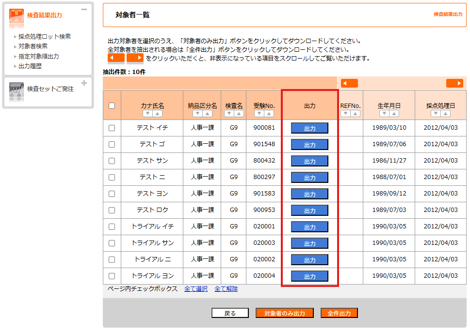Open 採点処理ロット検索 in the sidebar

click(45, 37)
